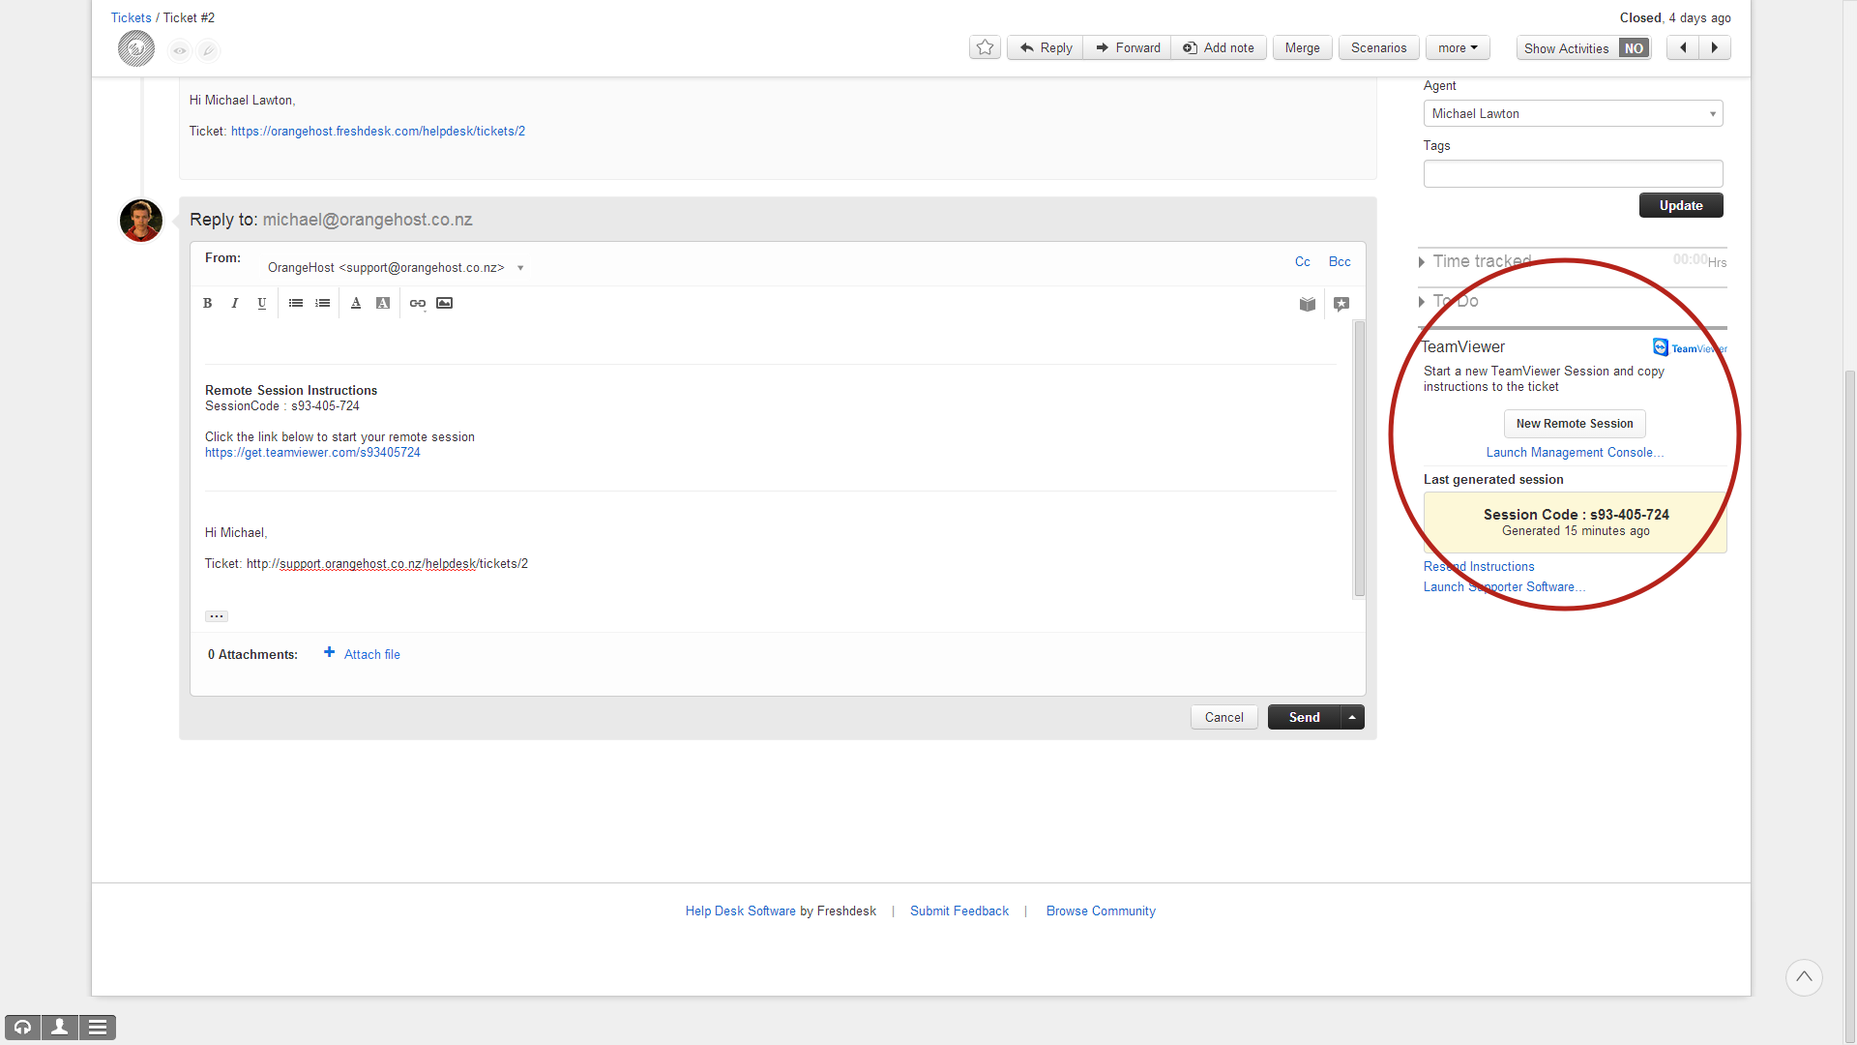1857x1045 pixels.
Task: Add Bcc recipients
Action: tap(1340, 262)
